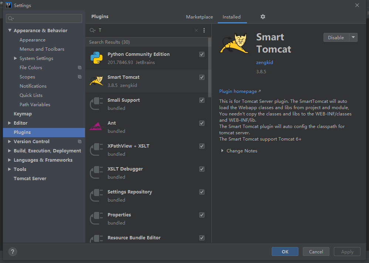Focus the settings search field
The height and width of the screenshot is (263, 369).
pos(44,18)
